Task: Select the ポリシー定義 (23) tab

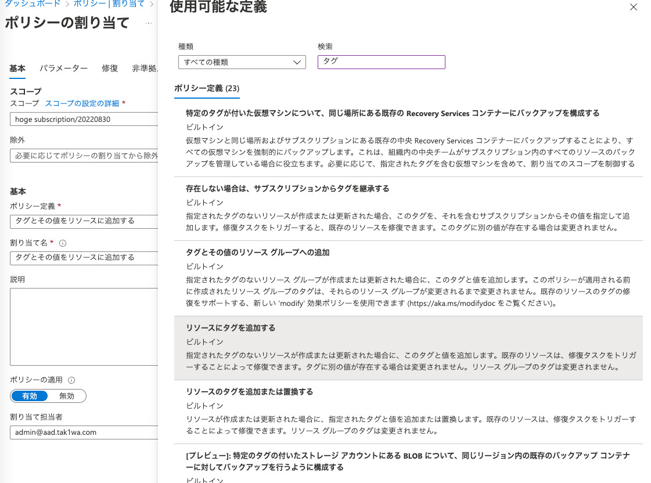Action: pyautogui.click(x=207, y=89)
